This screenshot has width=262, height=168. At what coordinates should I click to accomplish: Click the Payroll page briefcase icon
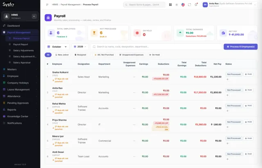(x=48, y=18)
